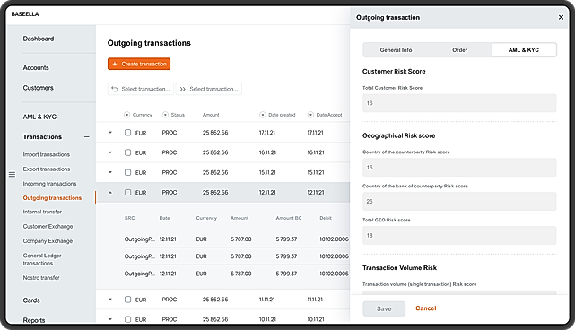
Task: Go to General Ledger transactions
Action: 42,259
